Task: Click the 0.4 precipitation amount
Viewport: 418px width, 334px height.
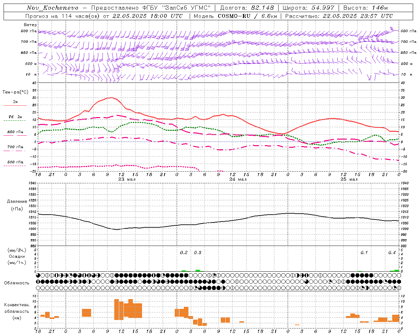Action: coord(392,253)
